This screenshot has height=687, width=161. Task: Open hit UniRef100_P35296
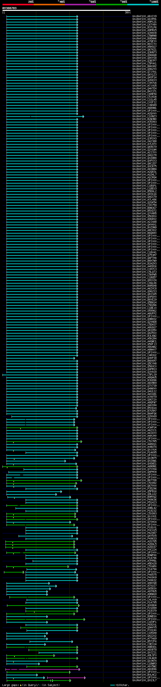click(145, 489)
